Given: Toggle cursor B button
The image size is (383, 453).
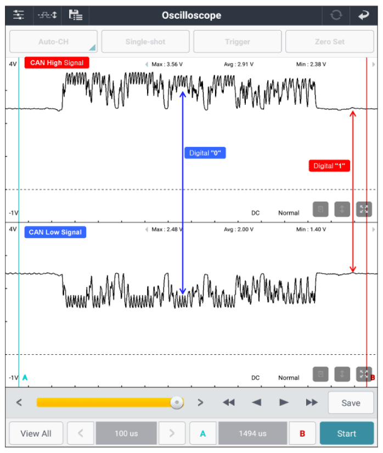Looking at the screenshot, I should (x=302, y=433).
